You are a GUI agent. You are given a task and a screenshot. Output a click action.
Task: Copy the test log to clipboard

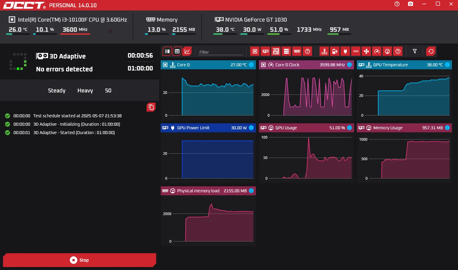click(x=151, y=107)
